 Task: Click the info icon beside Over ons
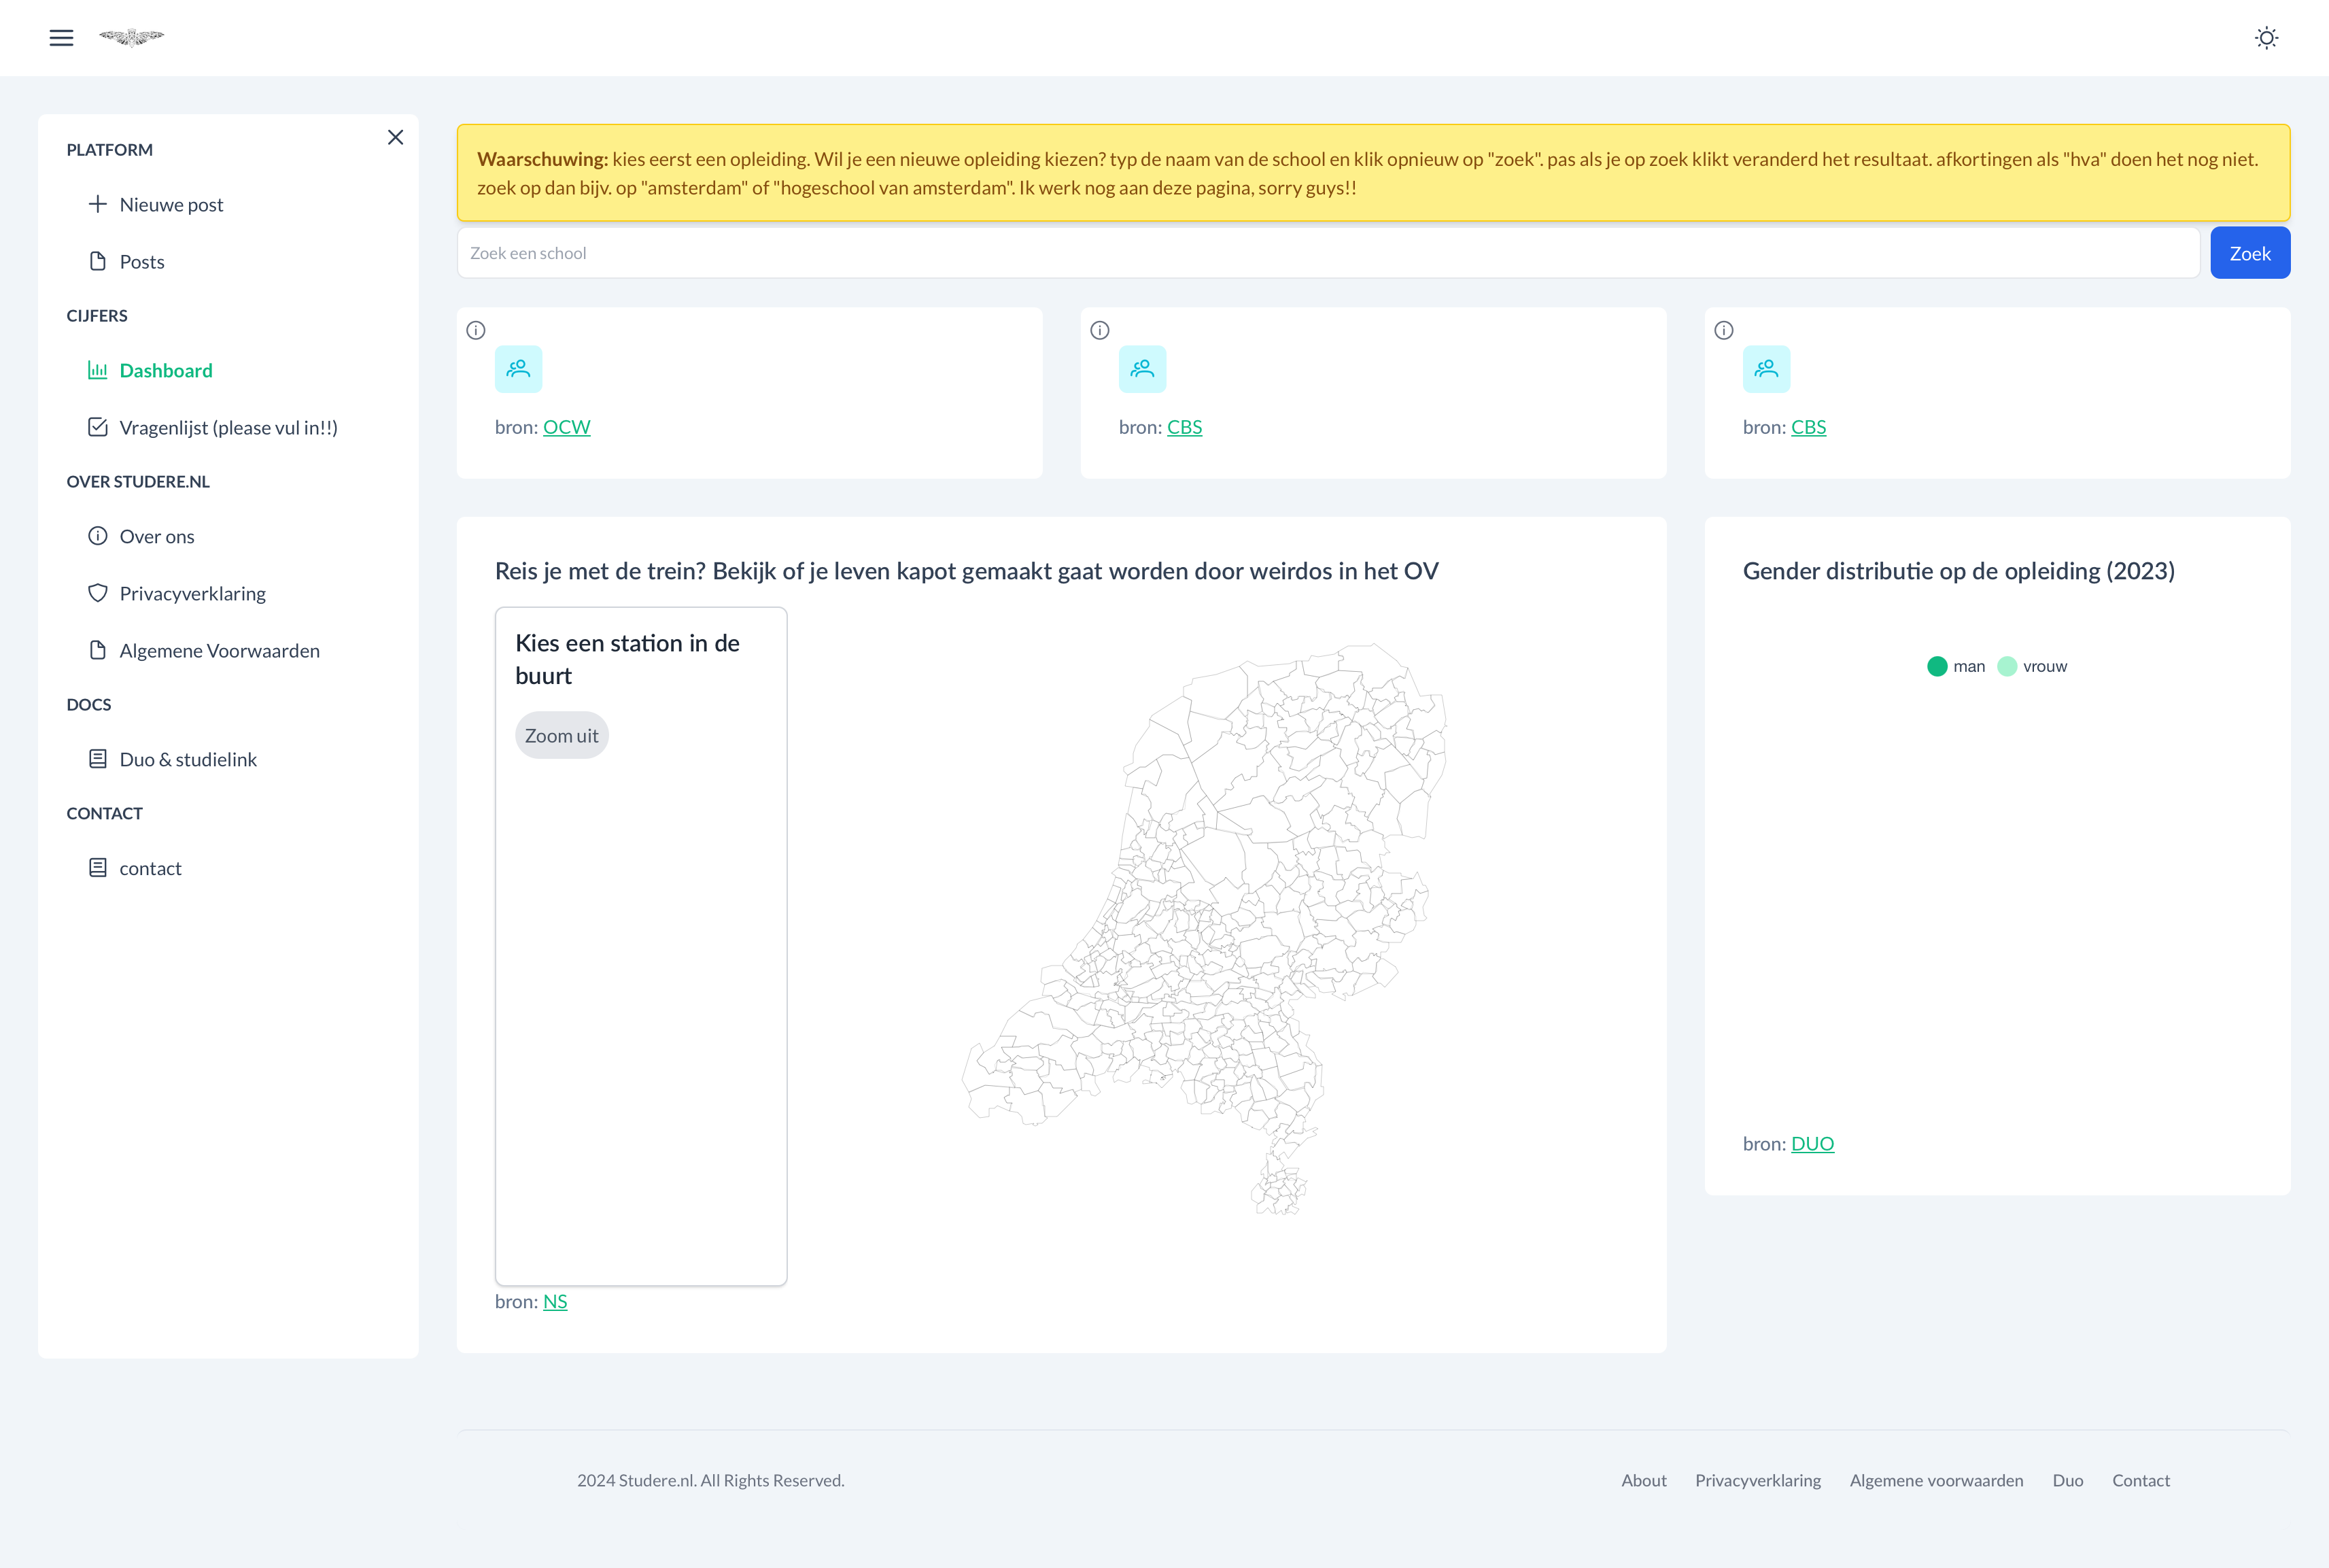pyautogui.click(x=98, y=536)
